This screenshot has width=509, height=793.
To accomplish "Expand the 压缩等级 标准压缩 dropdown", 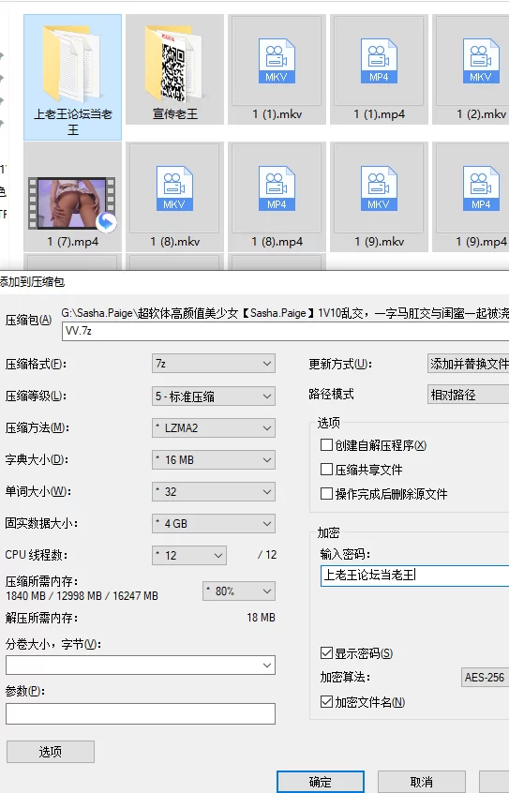I will coord(214,396).
